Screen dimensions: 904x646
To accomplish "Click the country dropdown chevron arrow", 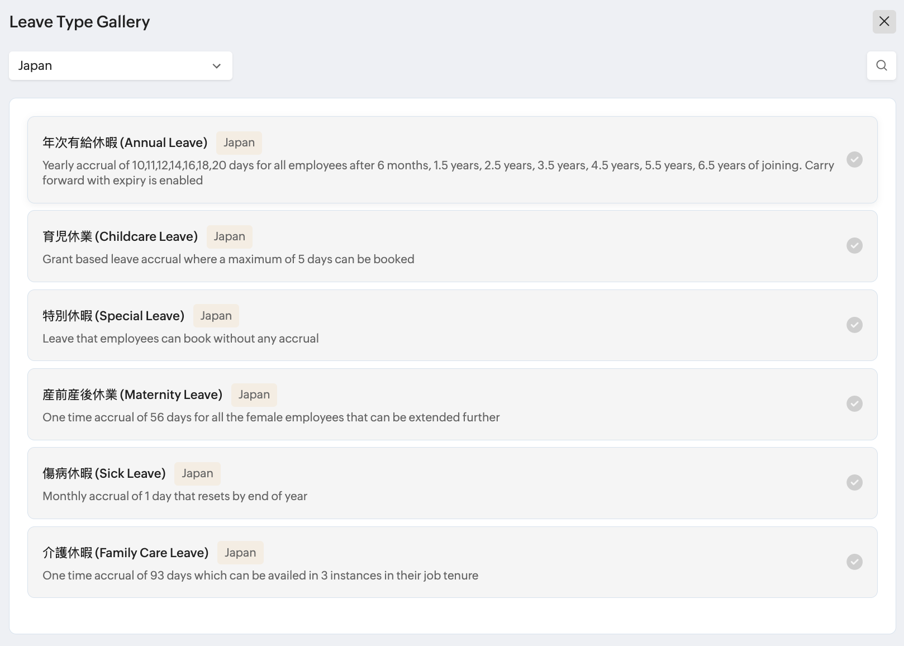I will coord(217,66).
